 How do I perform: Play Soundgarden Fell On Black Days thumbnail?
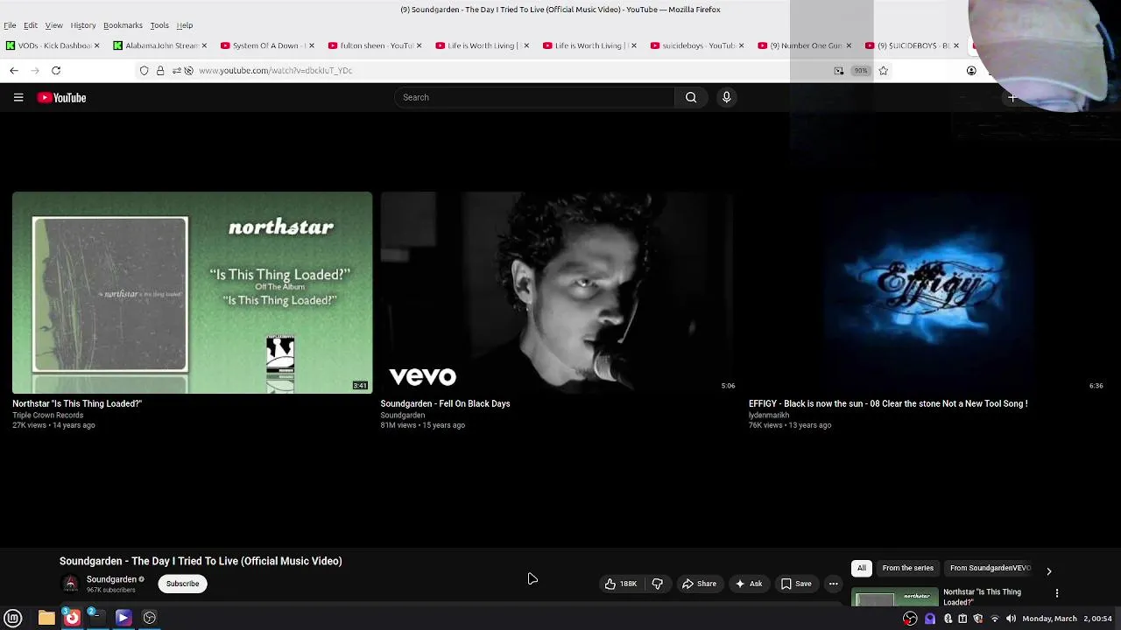click(x=560, y=292)
